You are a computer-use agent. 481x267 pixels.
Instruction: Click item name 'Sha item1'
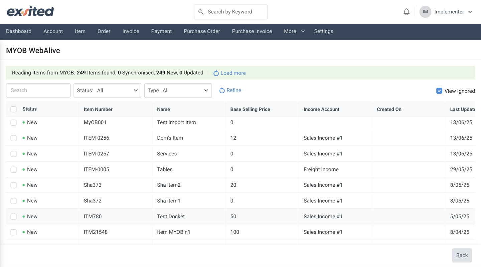pyautogui.click(x=169, y=201)
